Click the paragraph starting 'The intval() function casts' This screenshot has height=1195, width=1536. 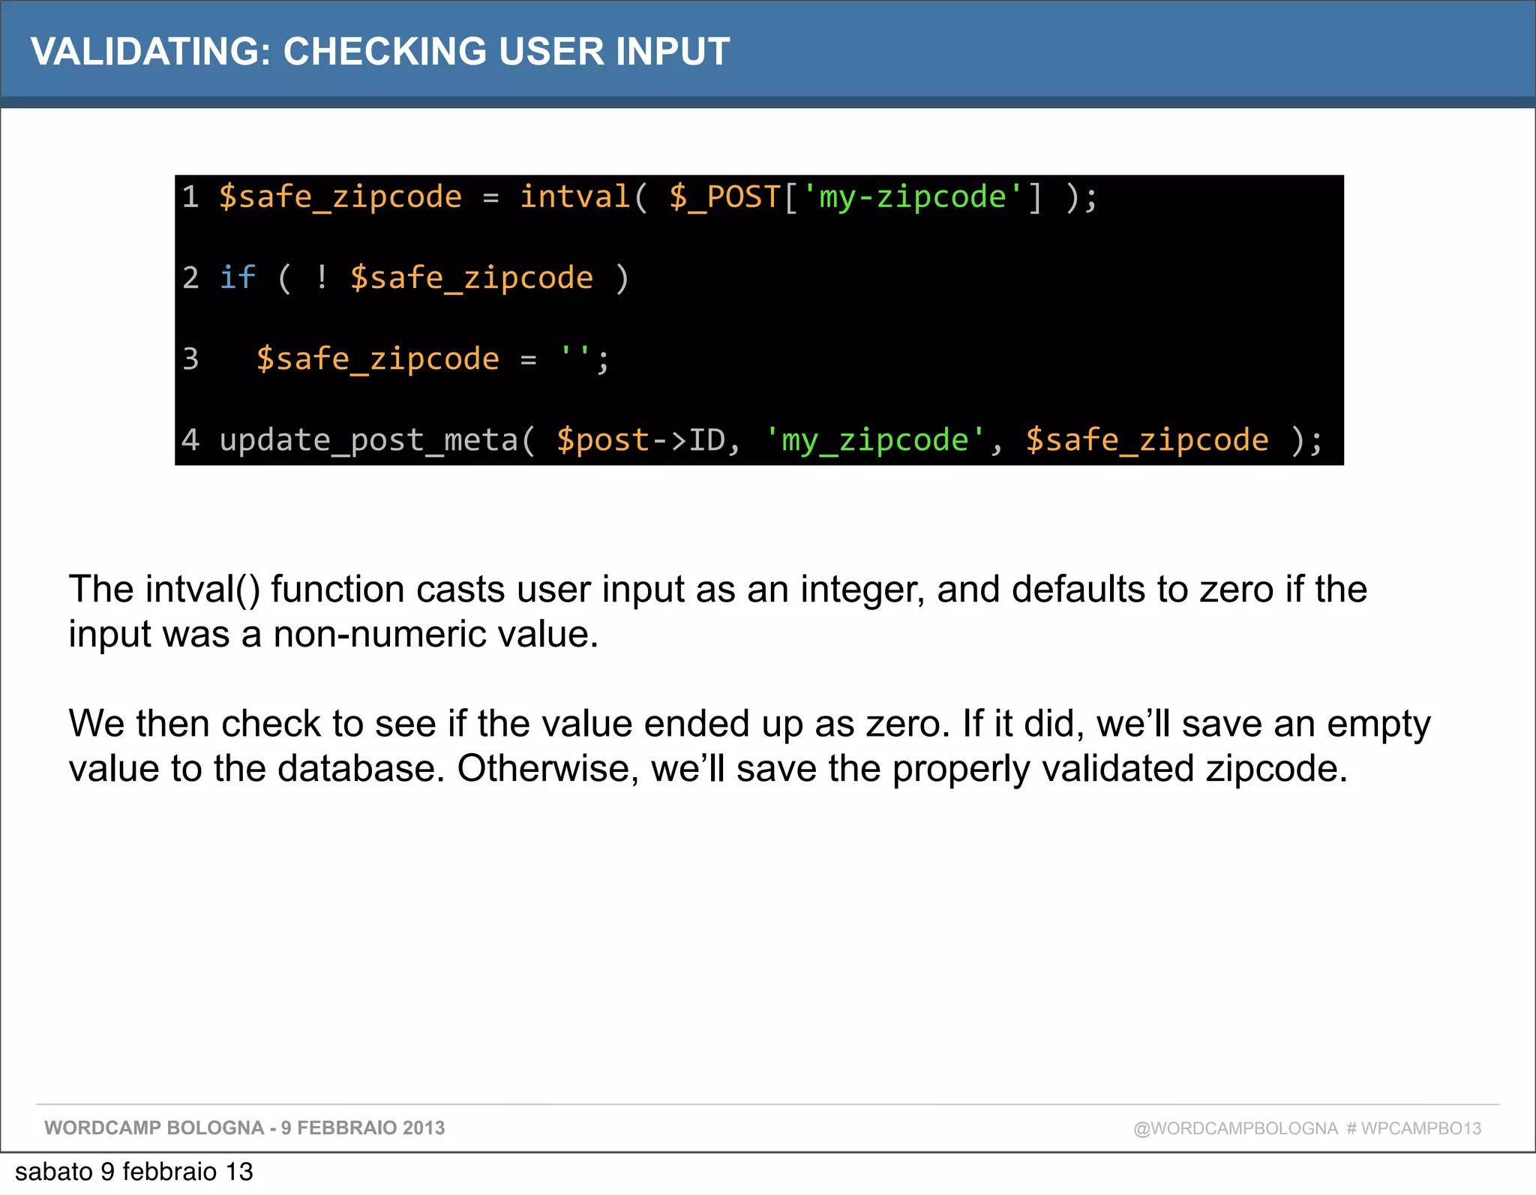718,611
